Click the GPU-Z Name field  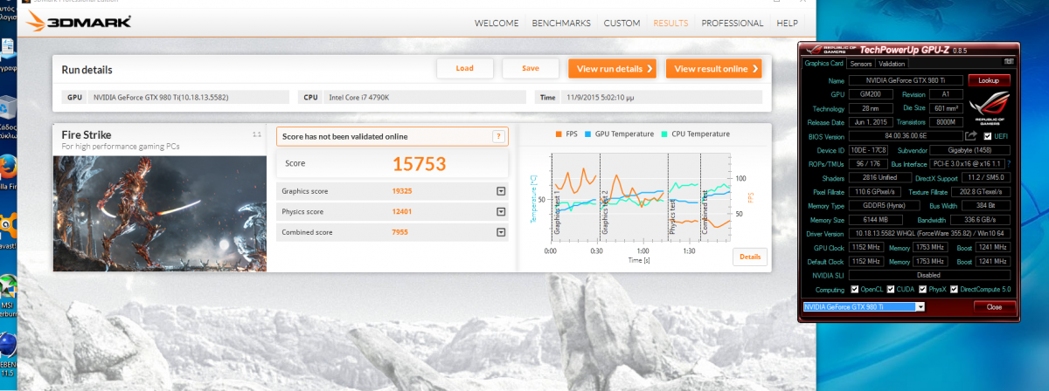click(x=905, y=79)
